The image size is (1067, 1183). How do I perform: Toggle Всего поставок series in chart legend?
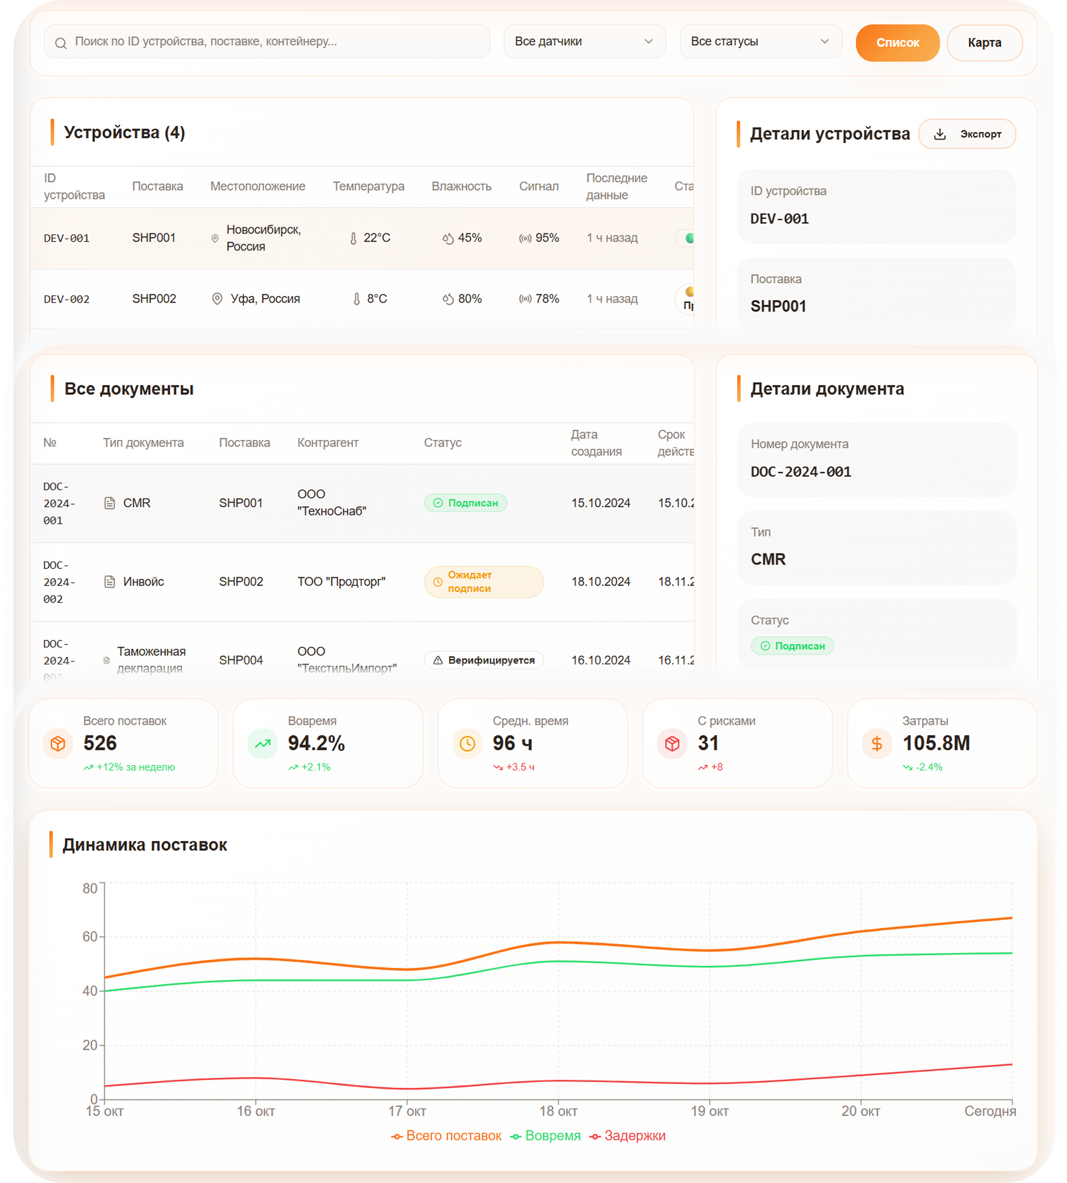[x=446, y=1136]
